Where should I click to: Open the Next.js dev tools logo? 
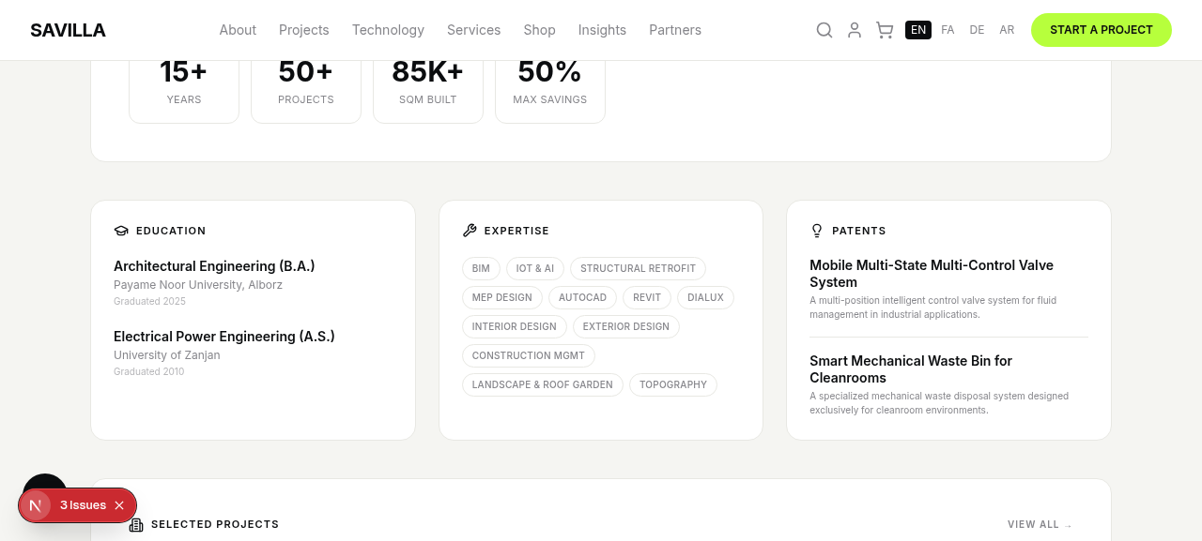(36, 505)
